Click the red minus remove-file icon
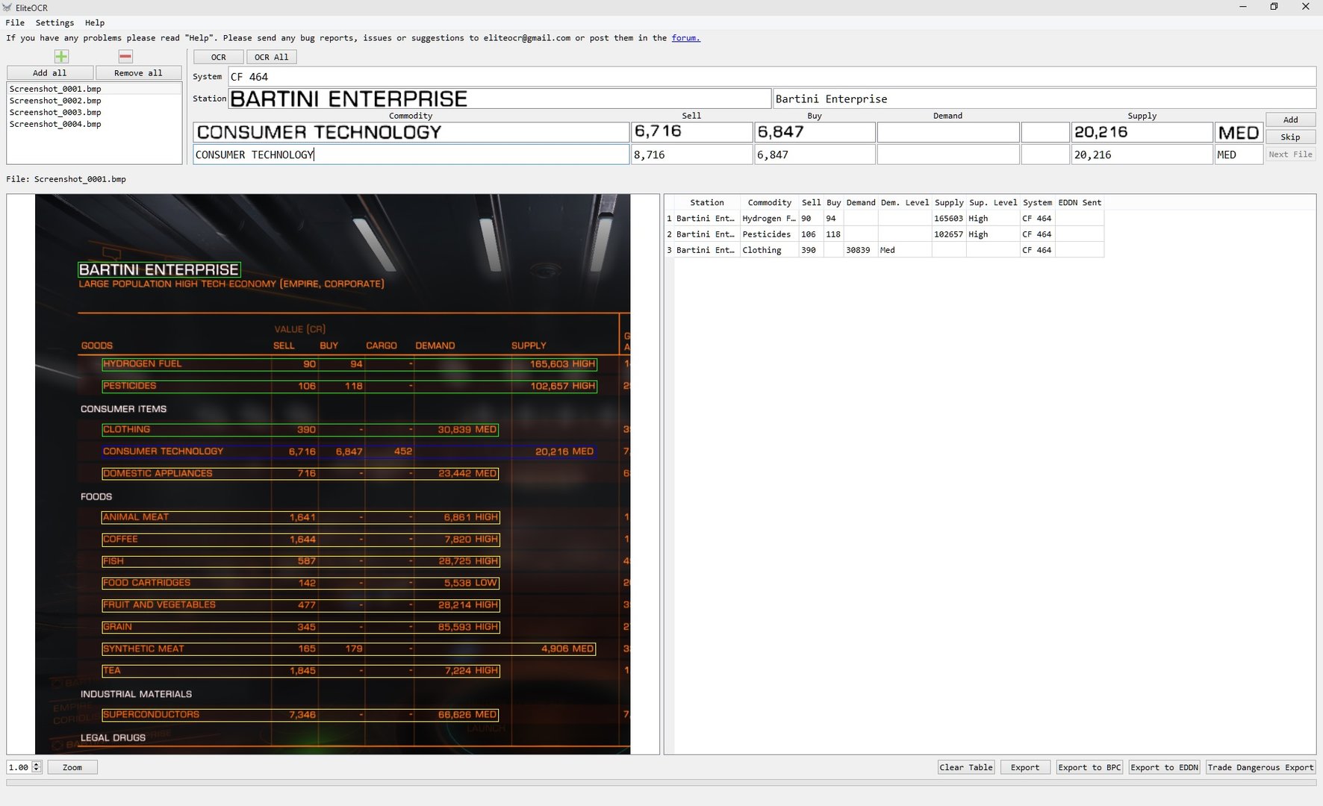The image size is (1323, 806). tap(125, 57)
